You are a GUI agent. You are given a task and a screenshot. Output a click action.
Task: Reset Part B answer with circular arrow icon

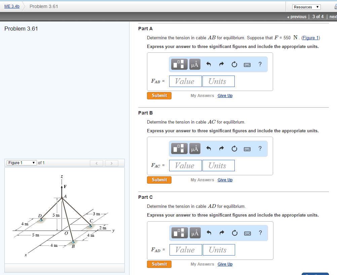(234, 148)
